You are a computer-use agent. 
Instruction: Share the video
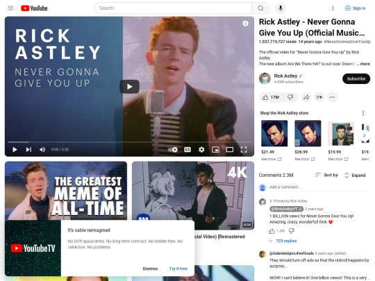coord(306,97)
